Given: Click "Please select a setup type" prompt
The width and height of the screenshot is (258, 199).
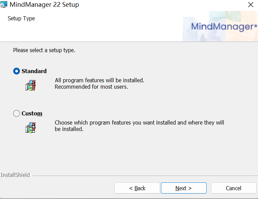Looking at the screenshot, I should coord(44,50).
